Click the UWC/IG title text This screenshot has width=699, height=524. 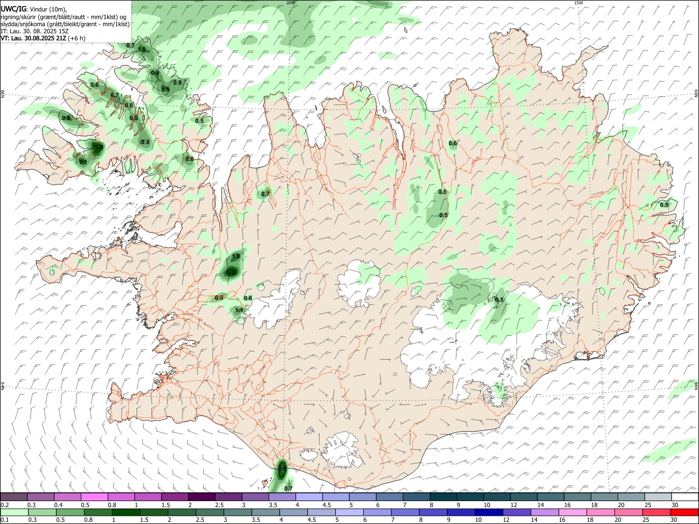coord(13,9)
